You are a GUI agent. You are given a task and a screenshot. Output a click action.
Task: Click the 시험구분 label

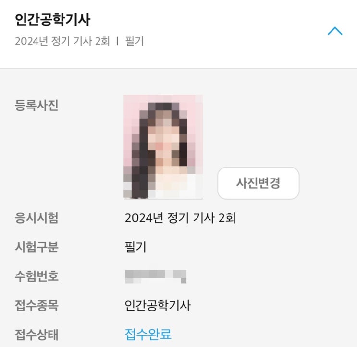[x=37, y=247]
